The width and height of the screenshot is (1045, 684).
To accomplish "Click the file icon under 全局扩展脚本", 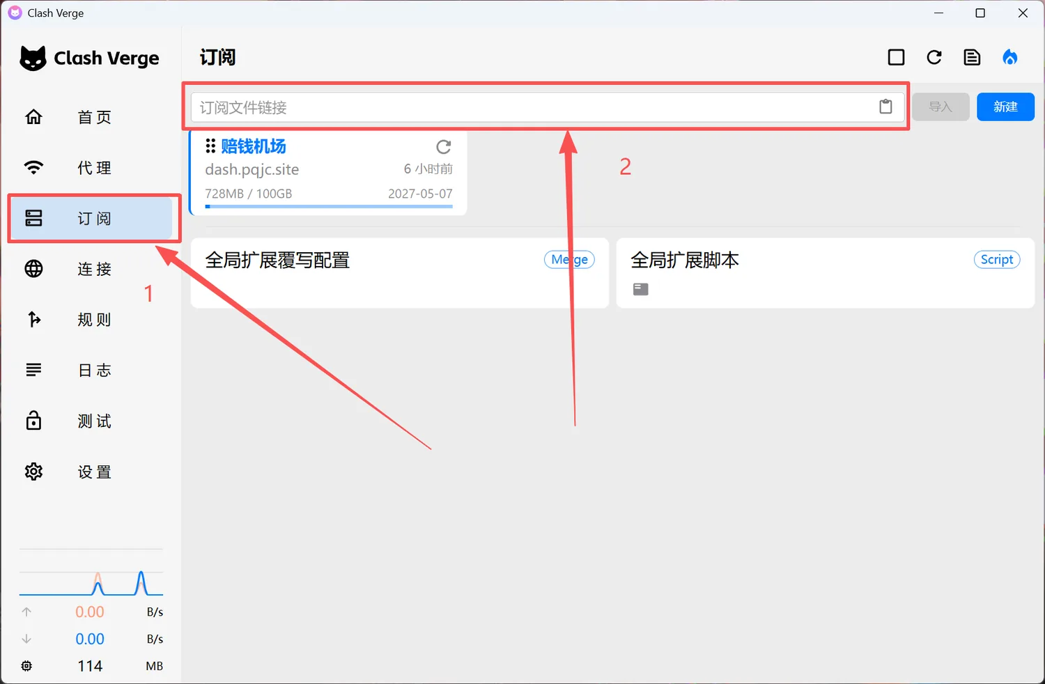I will click(641, 289).
